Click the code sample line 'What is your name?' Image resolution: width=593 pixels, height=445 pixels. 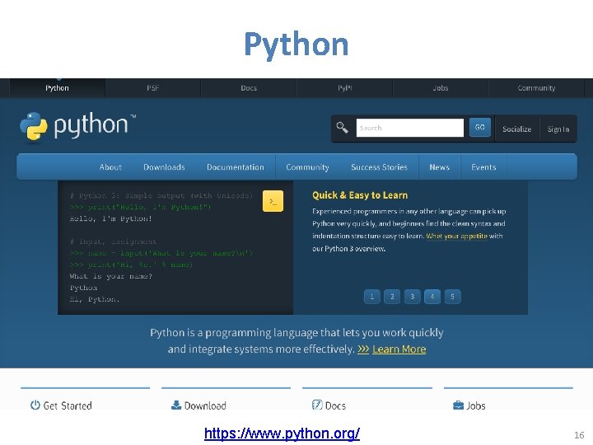111,276
